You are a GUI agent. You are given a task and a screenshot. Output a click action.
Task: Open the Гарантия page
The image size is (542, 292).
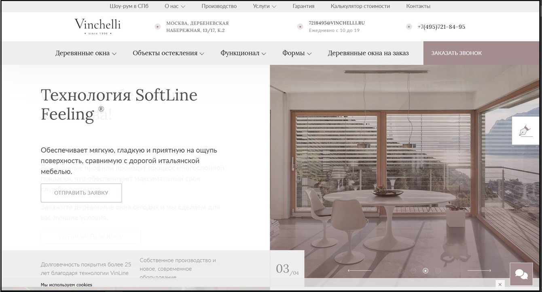pyautogui.click(x=304, y=6)
